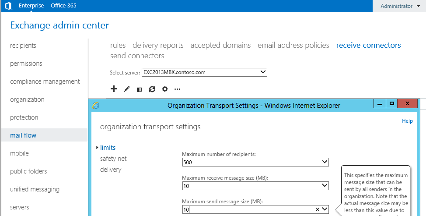426x216 pixels.
Task: Open the Administrator account menu
Action: (400, 6)
